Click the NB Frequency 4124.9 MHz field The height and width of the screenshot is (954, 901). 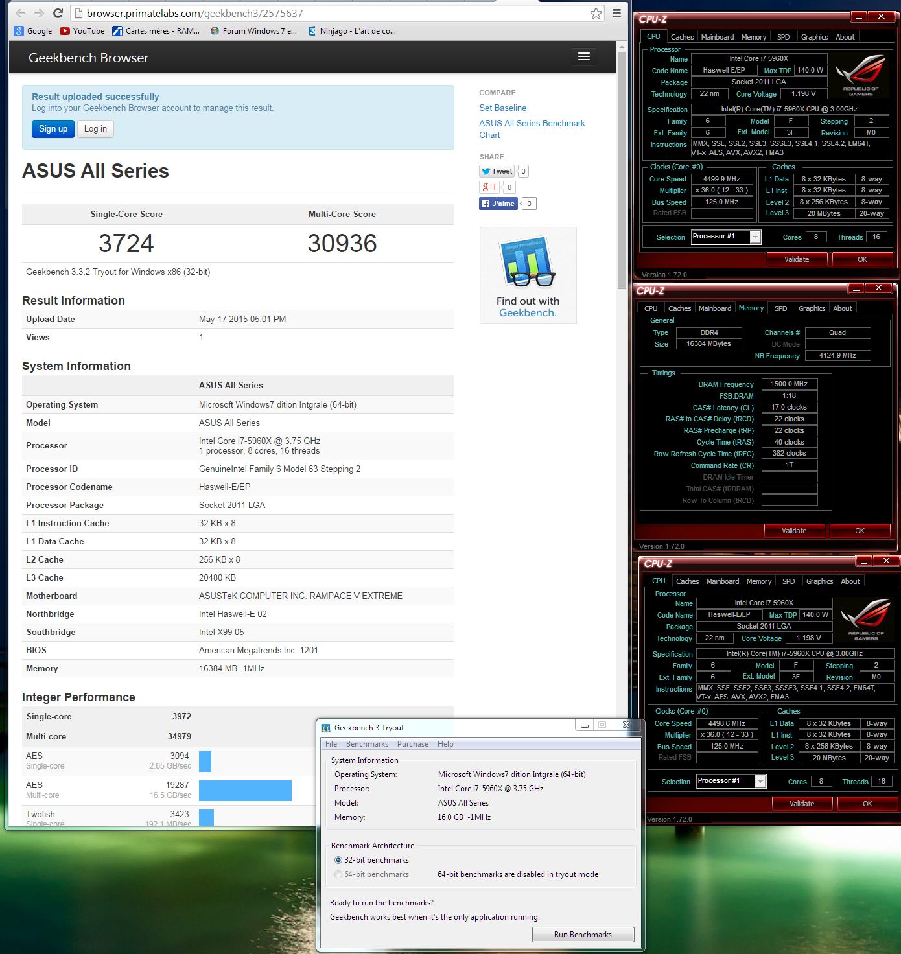[837, 356]
